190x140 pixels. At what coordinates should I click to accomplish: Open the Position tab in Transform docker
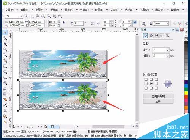coord(145,36)
